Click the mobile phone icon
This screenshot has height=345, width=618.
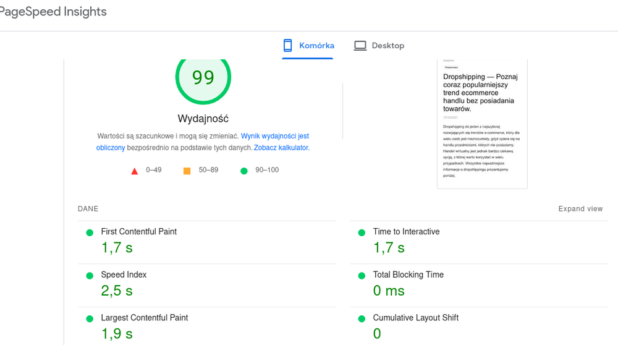[287, 46]
